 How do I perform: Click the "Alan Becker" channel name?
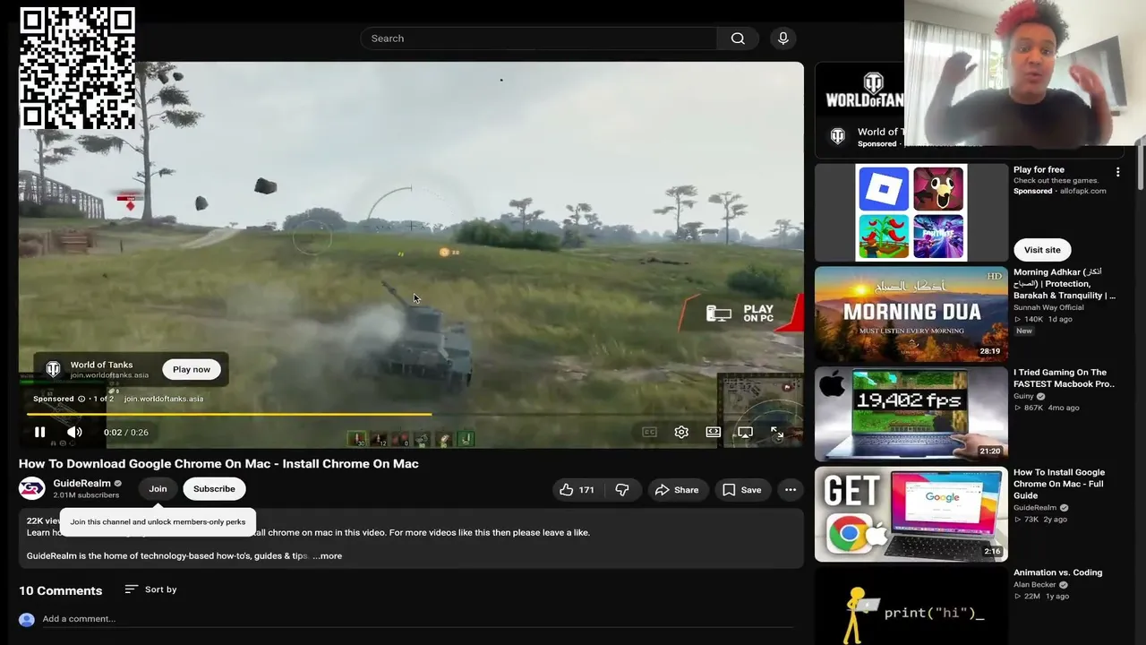1033,585
